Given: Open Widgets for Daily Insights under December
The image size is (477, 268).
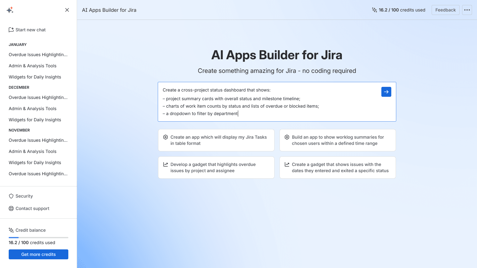Looking at the screenshot, I should 34,120.
